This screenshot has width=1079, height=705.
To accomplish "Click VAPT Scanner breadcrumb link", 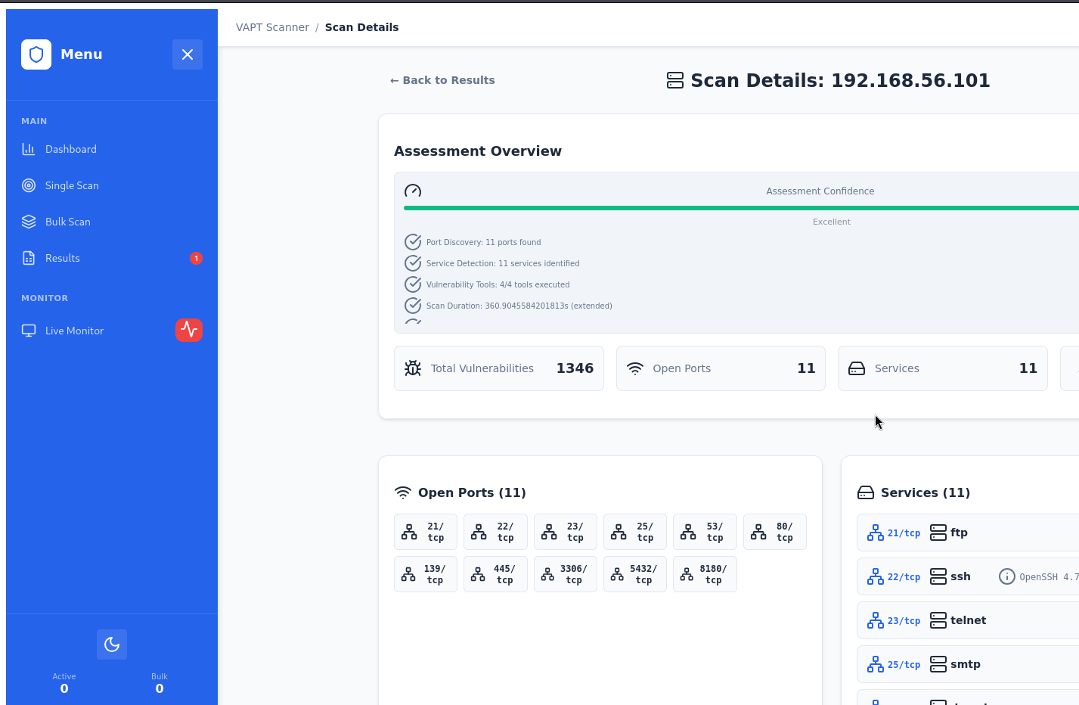I will [x=272, y=27].
